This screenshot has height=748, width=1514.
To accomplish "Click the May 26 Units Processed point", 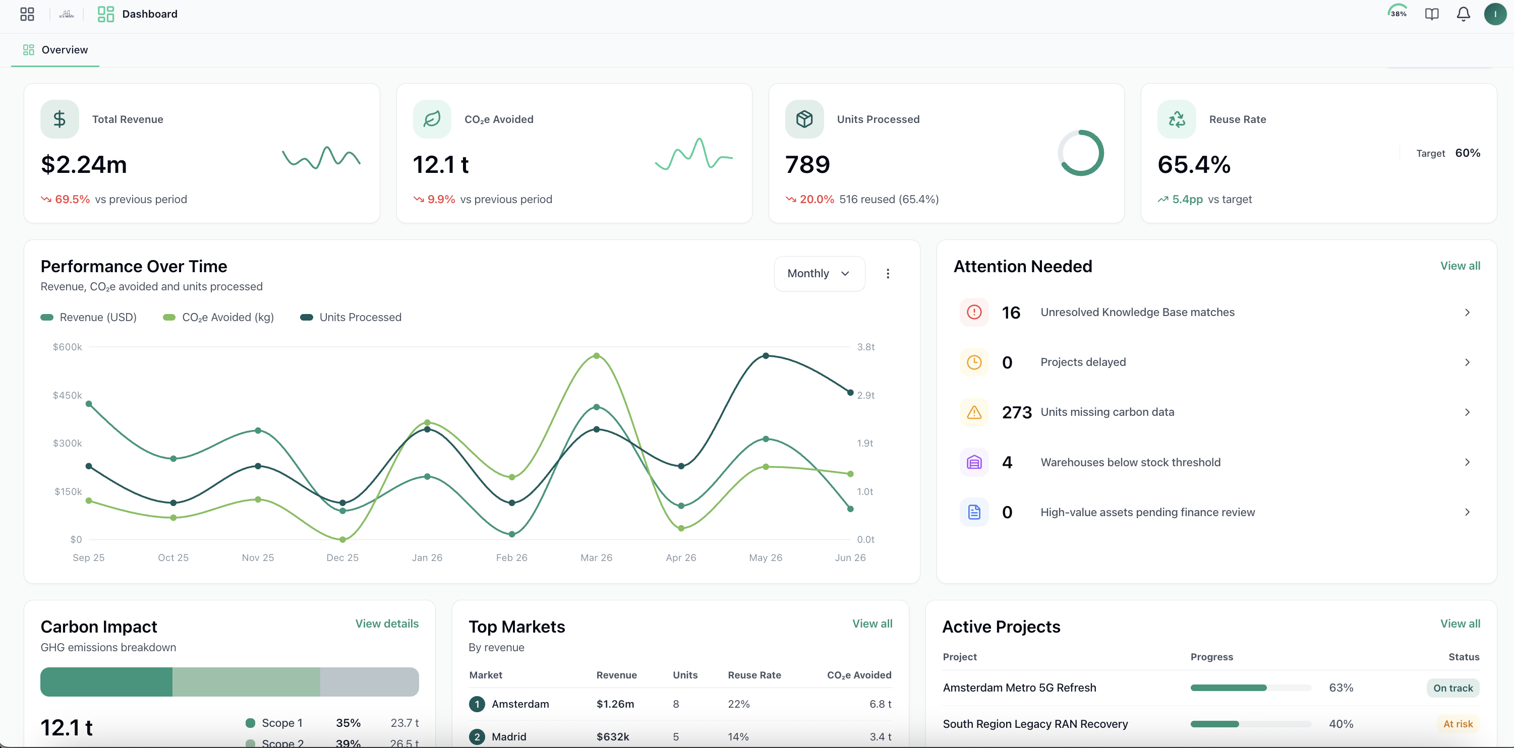I will pyautogui.click(x=766, y=356).
